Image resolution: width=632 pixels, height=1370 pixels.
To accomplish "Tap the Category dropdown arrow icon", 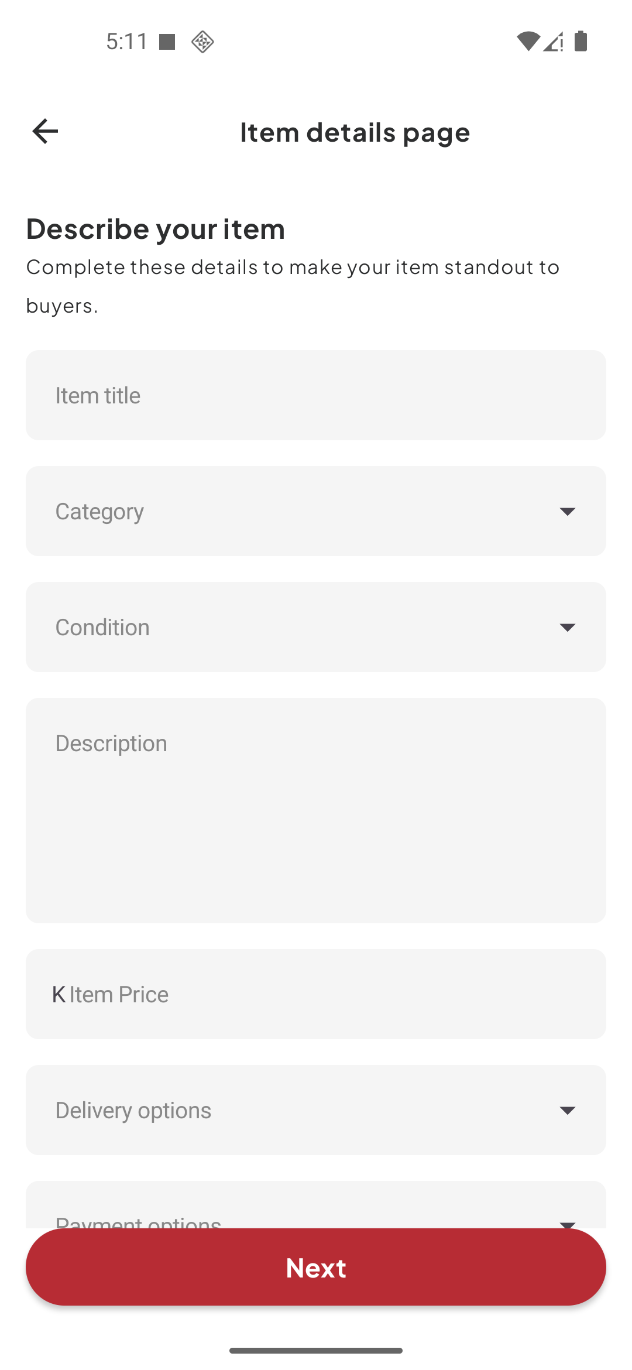I will (567, 512).
